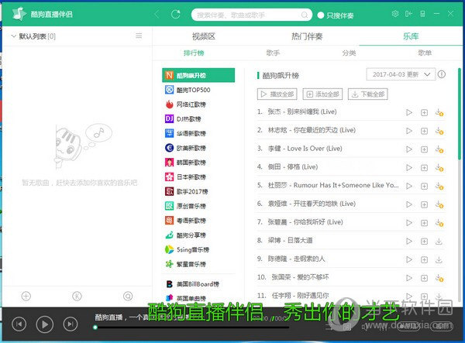
Task: Select the 乐库 tab
Action: [411, 36]
